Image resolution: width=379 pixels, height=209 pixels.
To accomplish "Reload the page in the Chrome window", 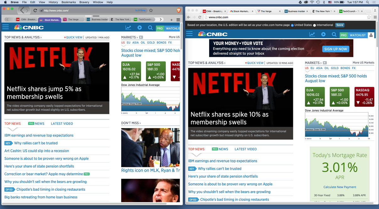I will [x=200, y=17].
